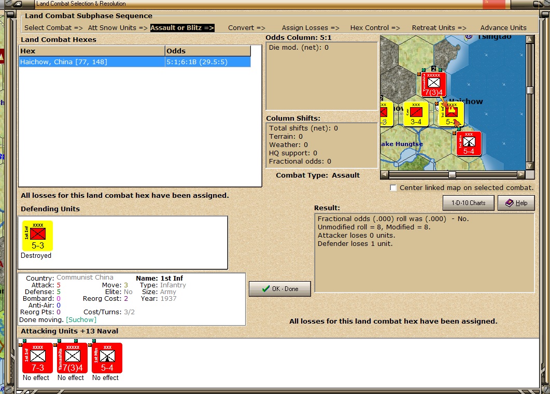
Task: Click the mini-map horizontal scrollbar thumb
Action: tap(453, 174)
